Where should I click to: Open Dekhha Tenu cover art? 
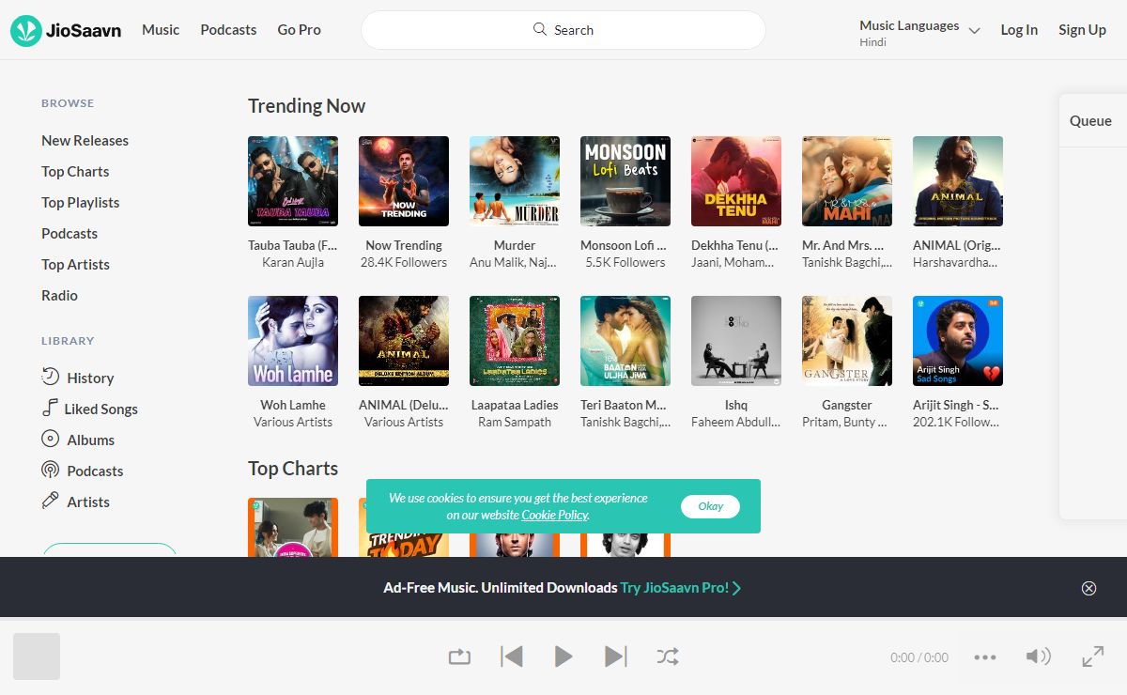pyautogui.click(x=736, y=181)
